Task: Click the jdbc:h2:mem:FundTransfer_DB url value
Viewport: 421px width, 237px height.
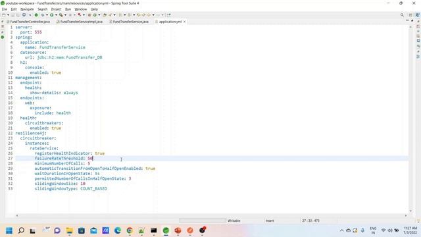Action: pos(70,57)
